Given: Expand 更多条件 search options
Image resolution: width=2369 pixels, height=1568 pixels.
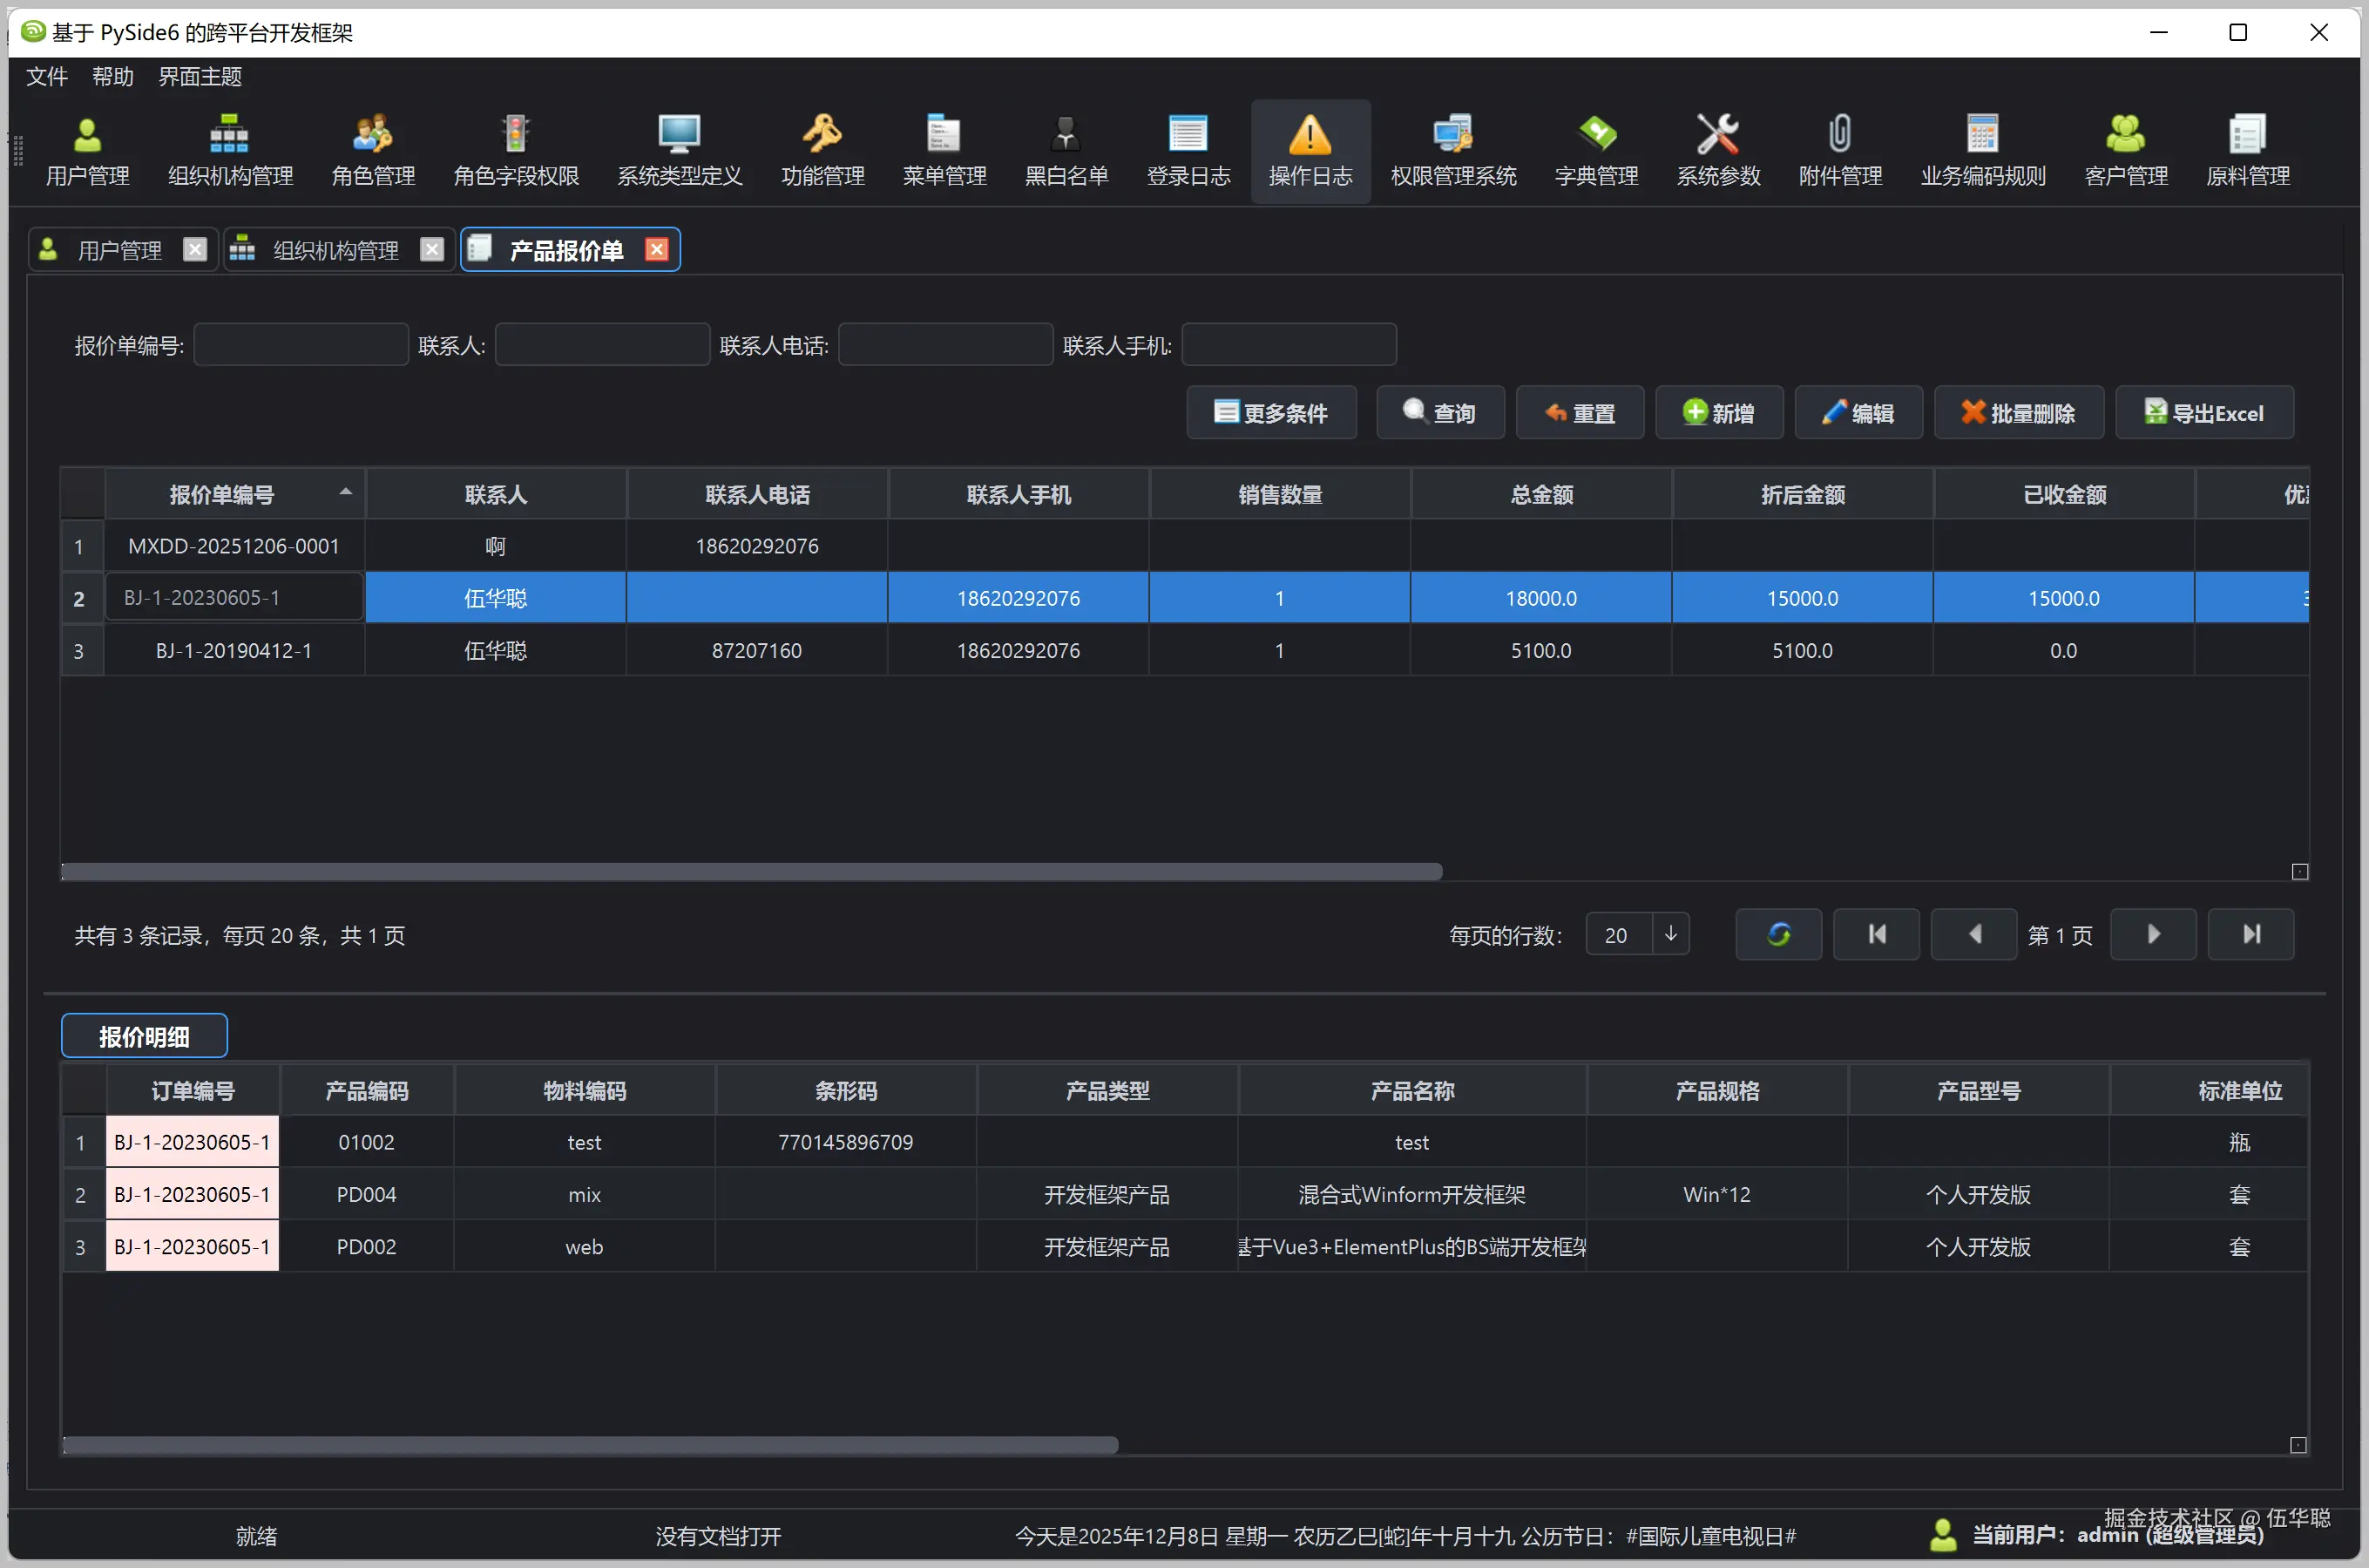Looking at the screenshot, I should click(x=1270, y=413).
